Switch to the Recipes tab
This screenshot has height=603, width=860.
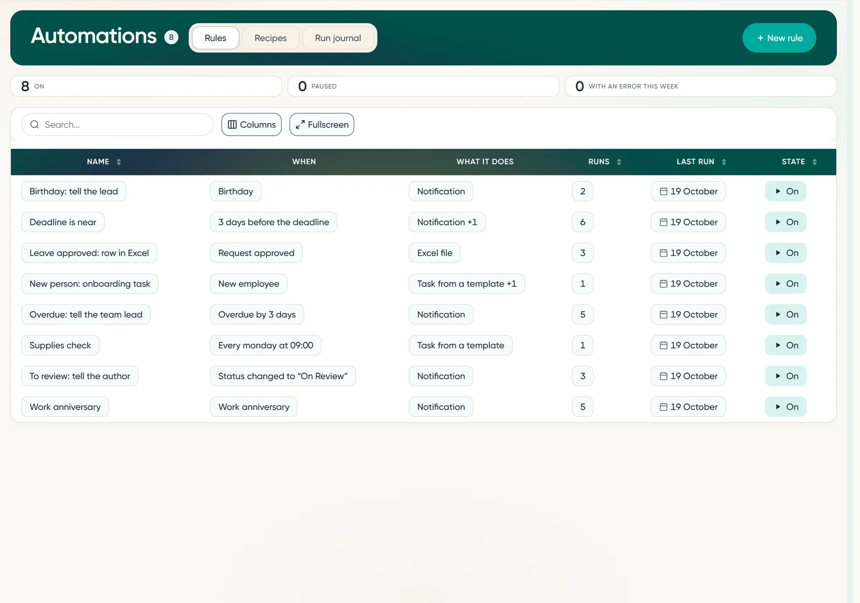pyautogui.click(x=270, y=38)
